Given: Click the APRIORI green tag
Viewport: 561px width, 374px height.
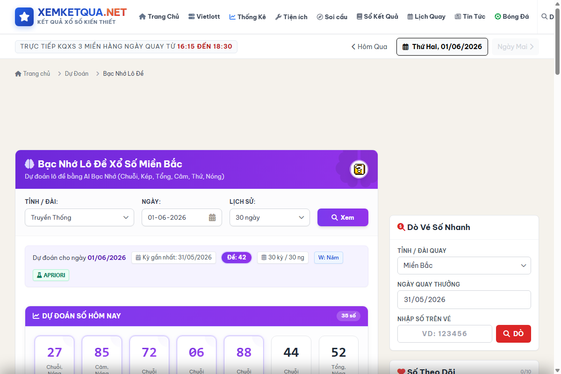Looking at the screenshot, I should (51, 275).
